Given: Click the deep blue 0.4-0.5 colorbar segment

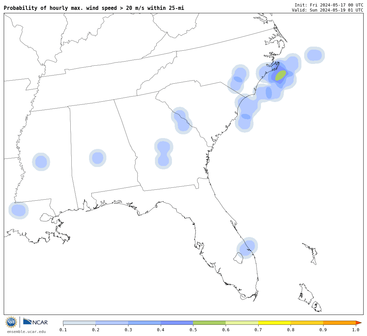Looking at the screenshot, I should pos(177,323).
